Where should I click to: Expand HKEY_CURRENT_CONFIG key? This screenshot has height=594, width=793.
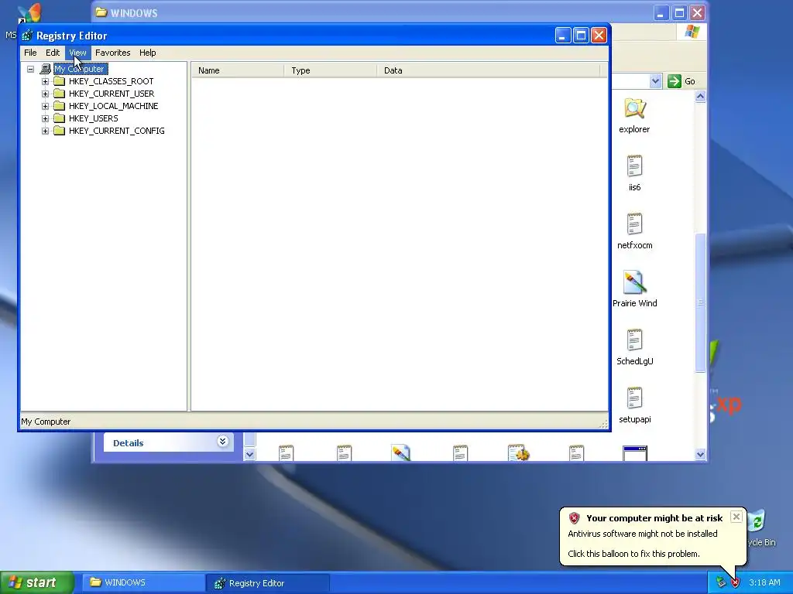click(x=45, y=131)
